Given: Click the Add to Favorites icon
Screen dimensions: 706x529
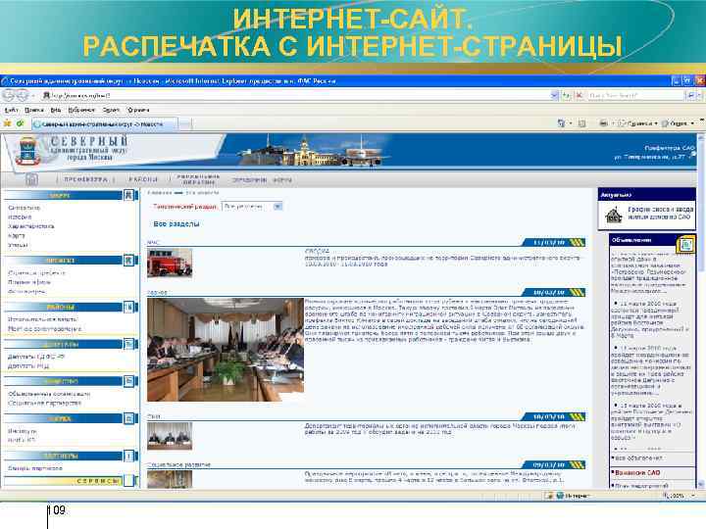Looking at the screenshot, I should click(x=21, y=123).
